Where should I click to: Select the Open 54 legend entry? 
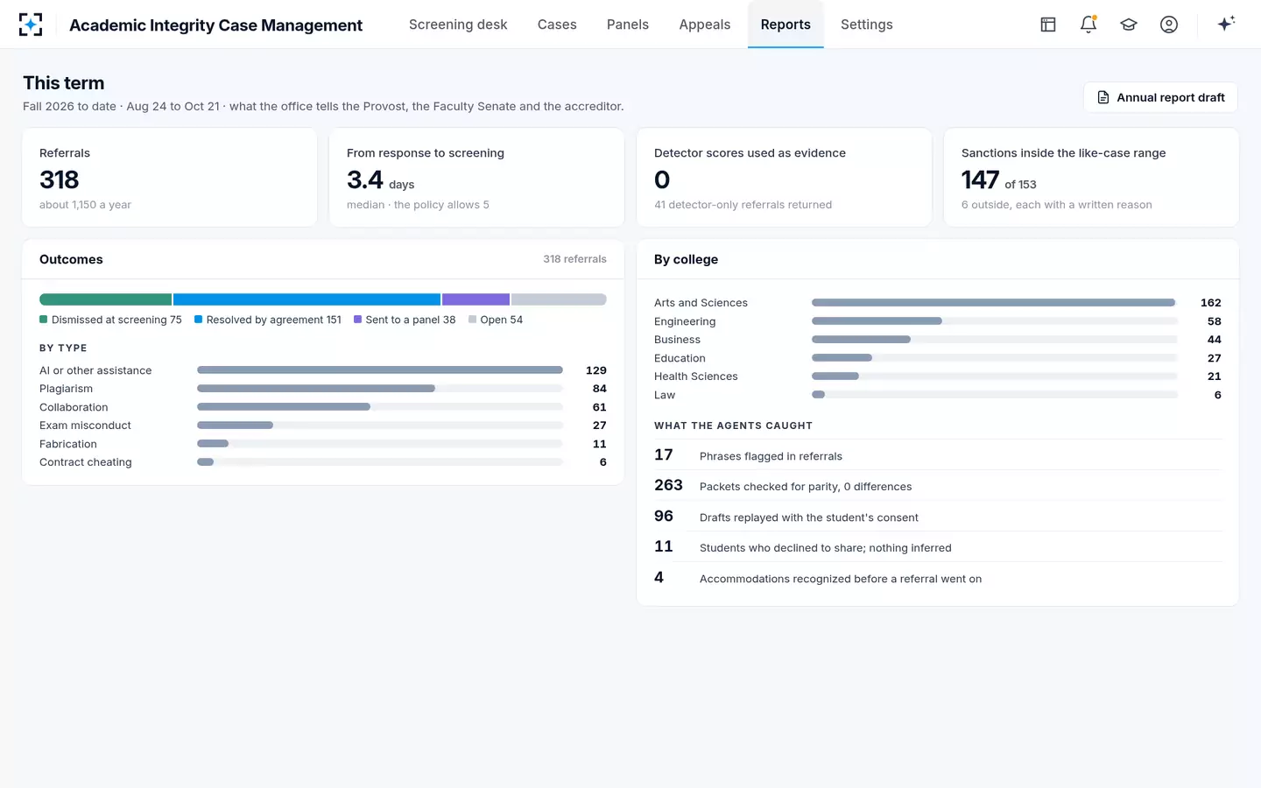(x=496, y=320)
